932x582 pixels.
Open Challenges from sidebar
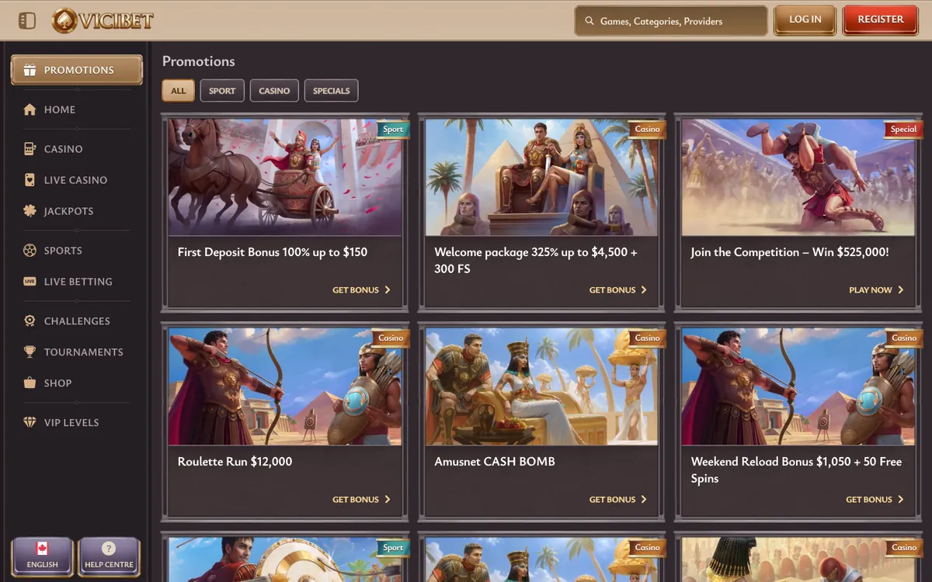pos(77,320)
